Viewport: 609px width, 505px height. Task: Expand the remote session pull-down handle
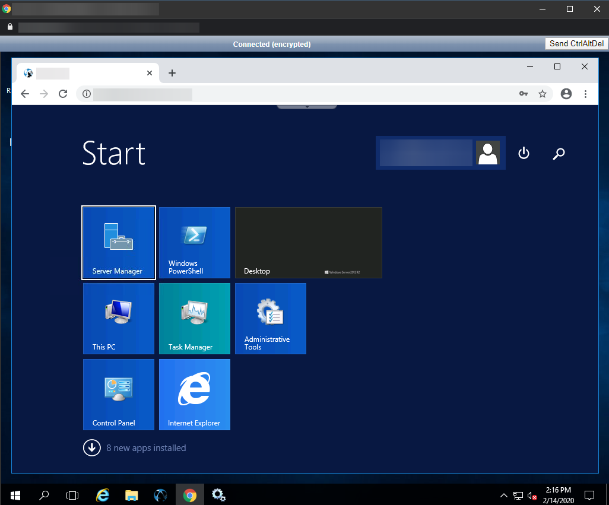point(306,107)
